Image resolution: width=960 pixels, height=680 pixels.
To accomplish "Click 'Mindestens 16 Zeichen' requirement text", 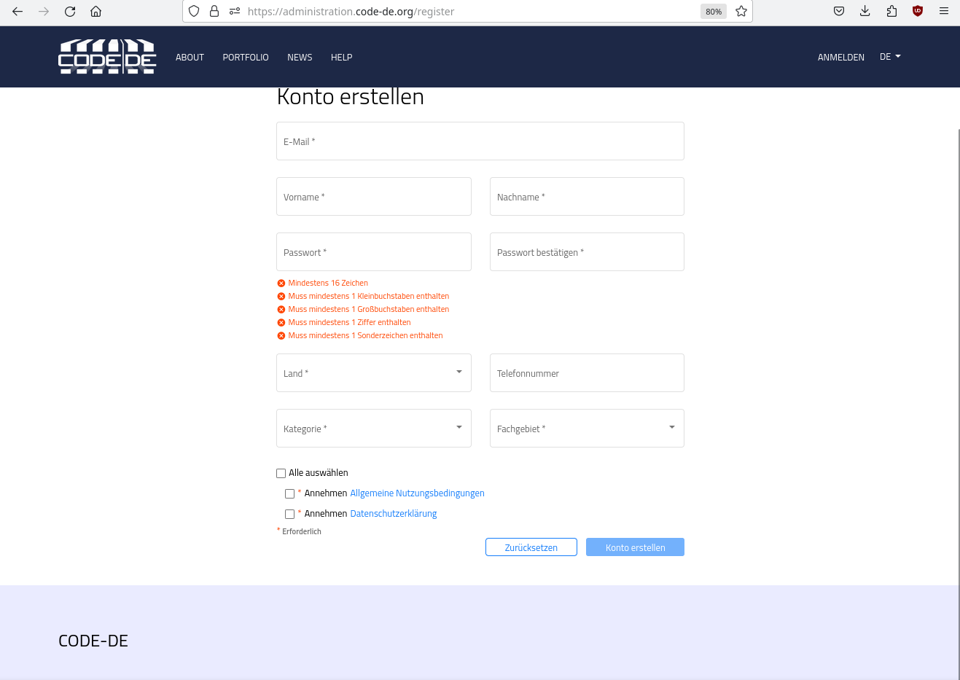I will pyautogui.click(x=328, y=283).
